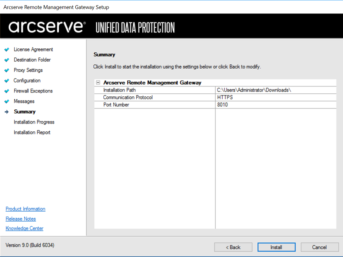
Task: Select the Communication Protocol label cell
Action: 155,98
